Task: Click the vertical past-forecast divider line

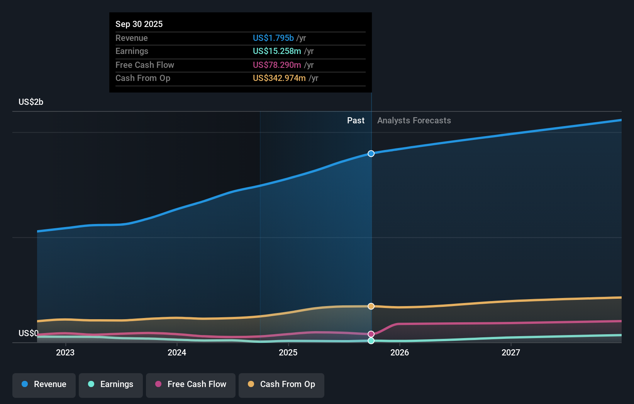Action: 371,231
